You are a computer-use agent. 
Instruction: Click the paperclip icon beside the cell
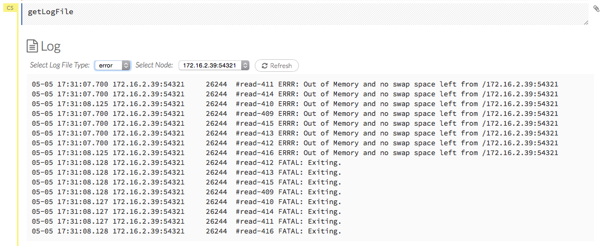[x=597, y=8]
